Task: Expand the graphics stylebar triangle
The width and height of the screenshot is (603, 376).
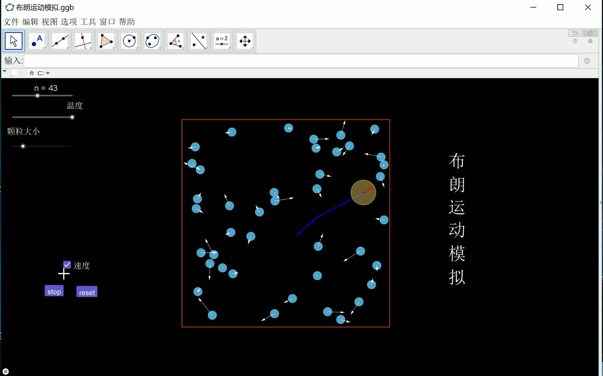Action: 5,72
